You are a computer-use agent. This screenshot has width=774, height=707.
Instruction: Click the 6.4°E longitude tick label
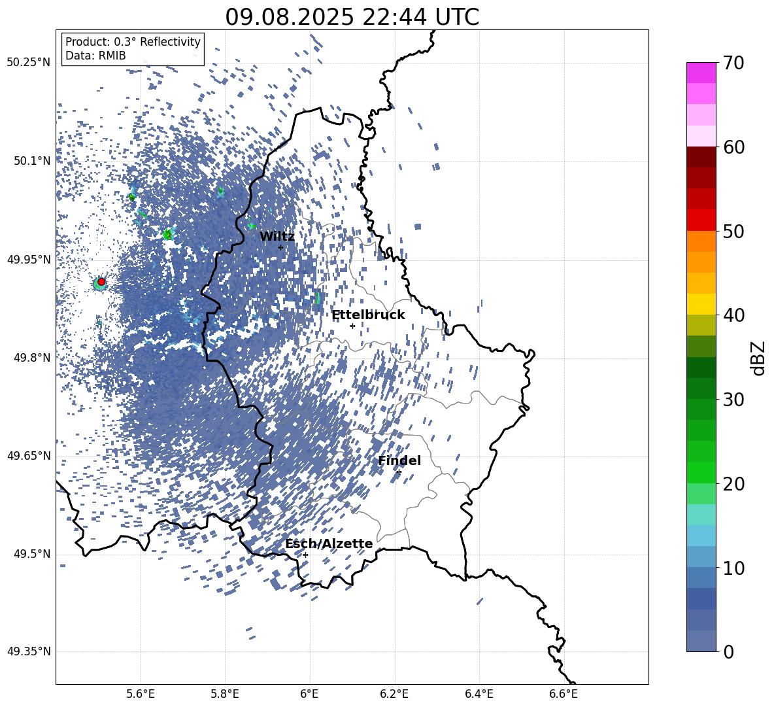[x=479, y=694]
